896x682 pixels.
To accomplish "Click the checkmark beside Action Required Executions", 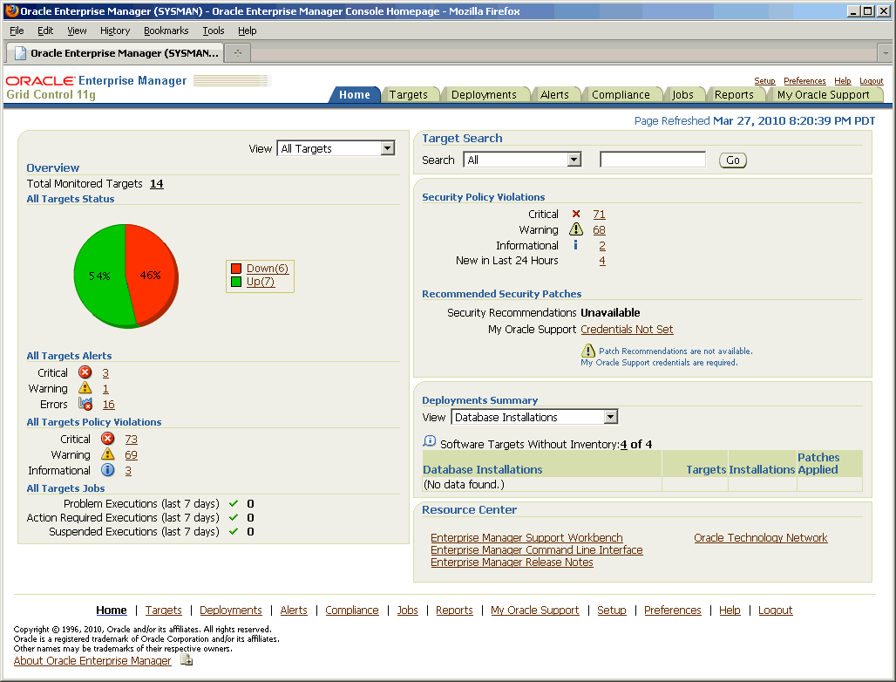I will coord(233,517).
